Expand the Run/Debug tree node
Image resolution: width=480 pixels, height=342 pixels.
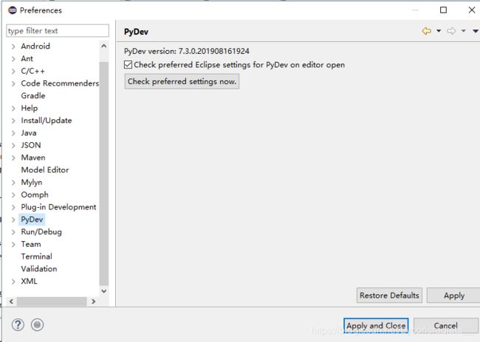pyautogui.click(x=13, y=232)
